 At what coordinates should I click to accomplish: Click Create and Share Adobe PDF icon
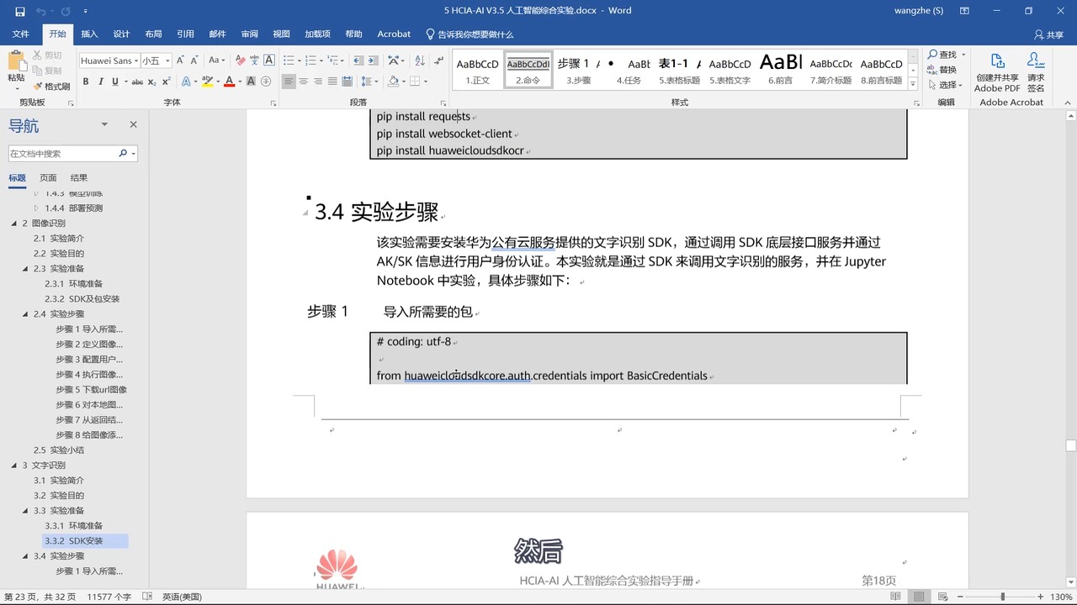pyautogui.click(x=998, y=72)
